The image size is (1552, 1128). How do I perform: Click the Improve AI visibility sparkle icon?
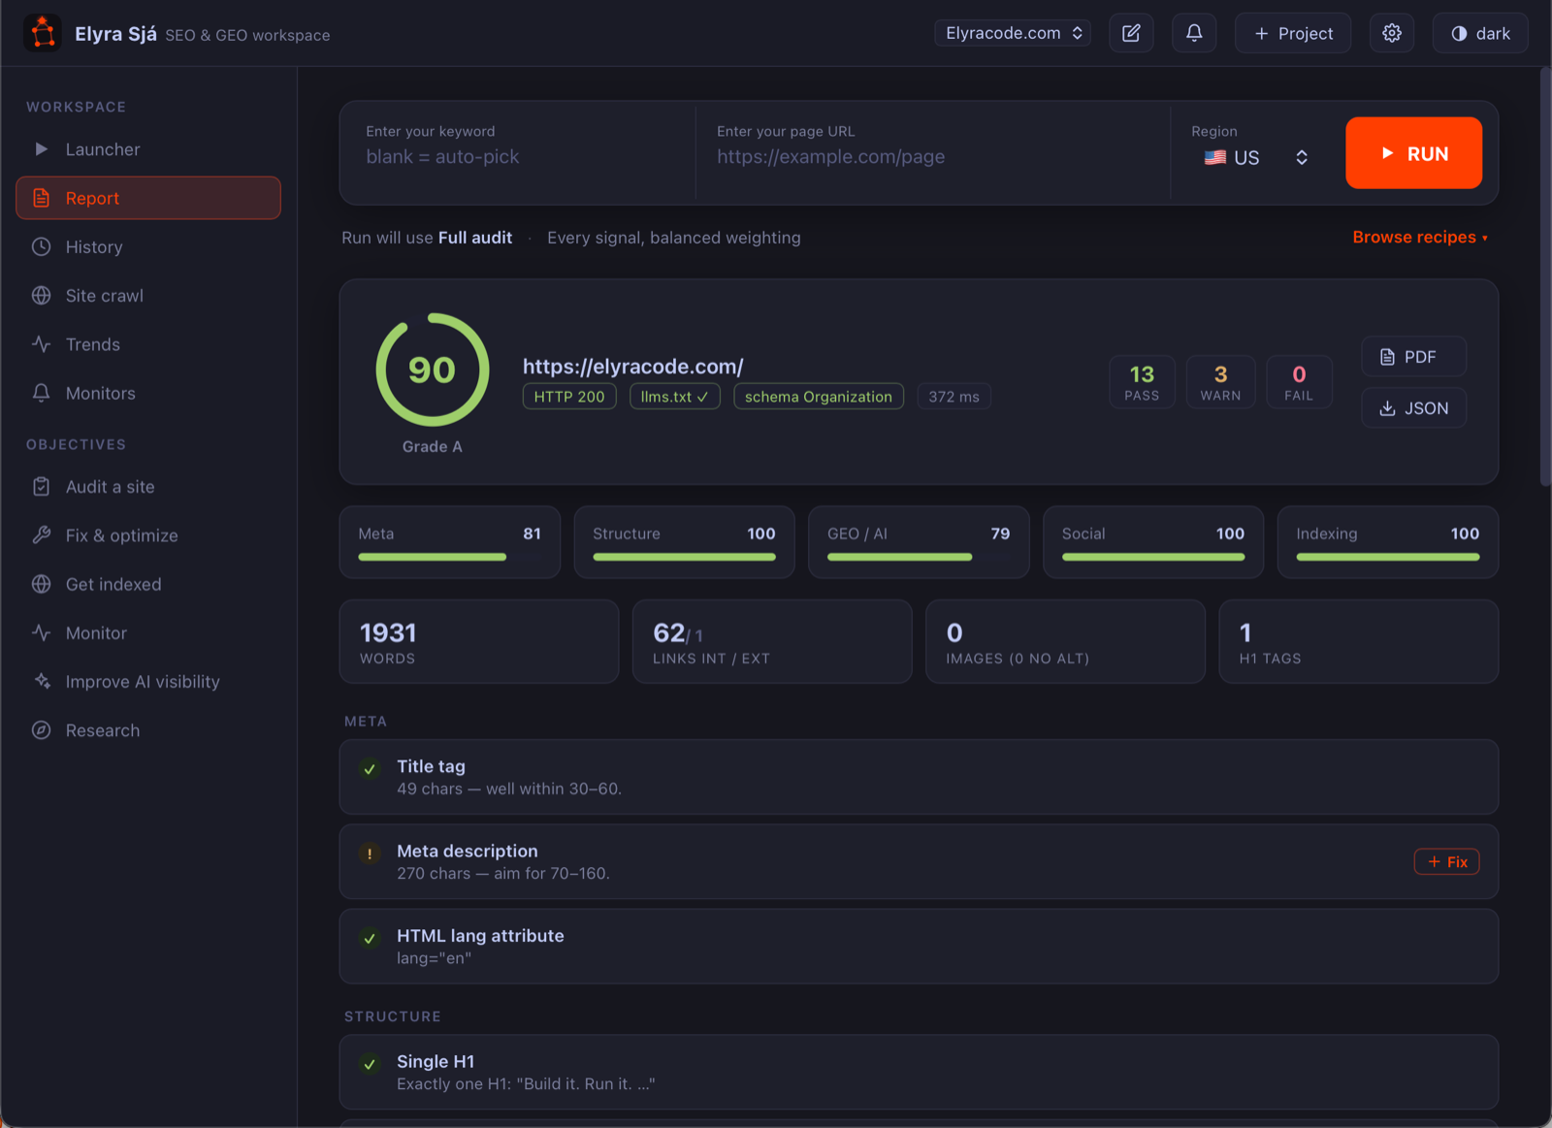(41, 681)
